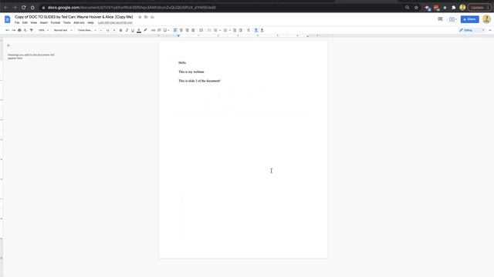Viewport: 494px width, 277px height.
Task: Set Left align for paragraph
Action: pyautogui.click(x=175, y=30)
